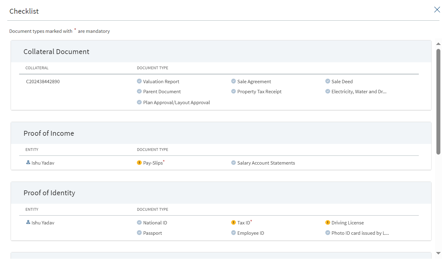Open the truncated Electricity, Water document item
Screen dimensions: 444x266
point(359,92)
